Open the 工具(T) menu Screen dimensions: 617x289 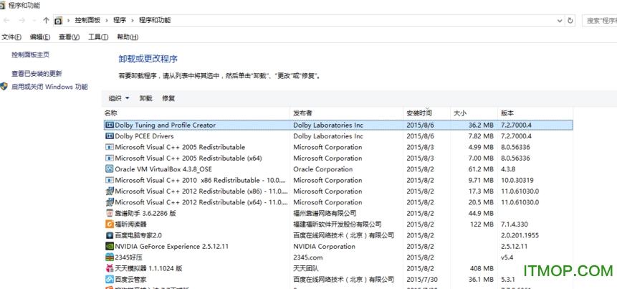98,37
